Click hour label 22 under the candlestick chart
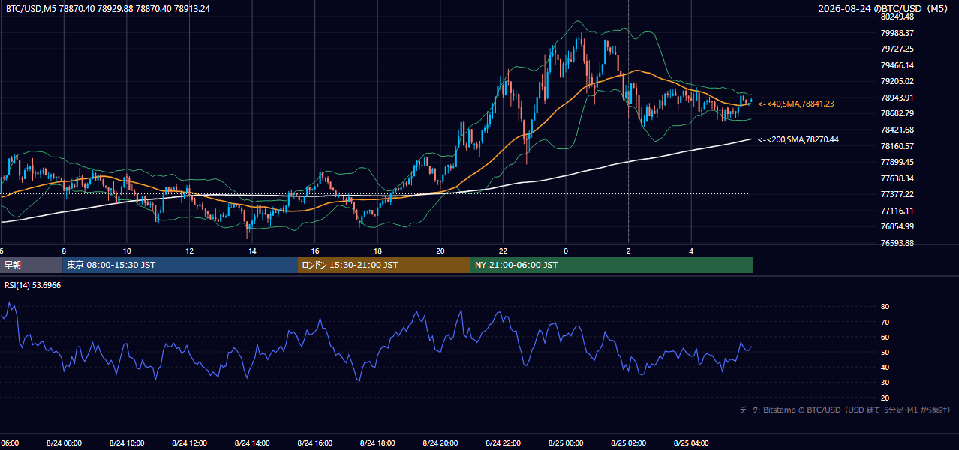 pyautogui.click(x=503, y=250)
